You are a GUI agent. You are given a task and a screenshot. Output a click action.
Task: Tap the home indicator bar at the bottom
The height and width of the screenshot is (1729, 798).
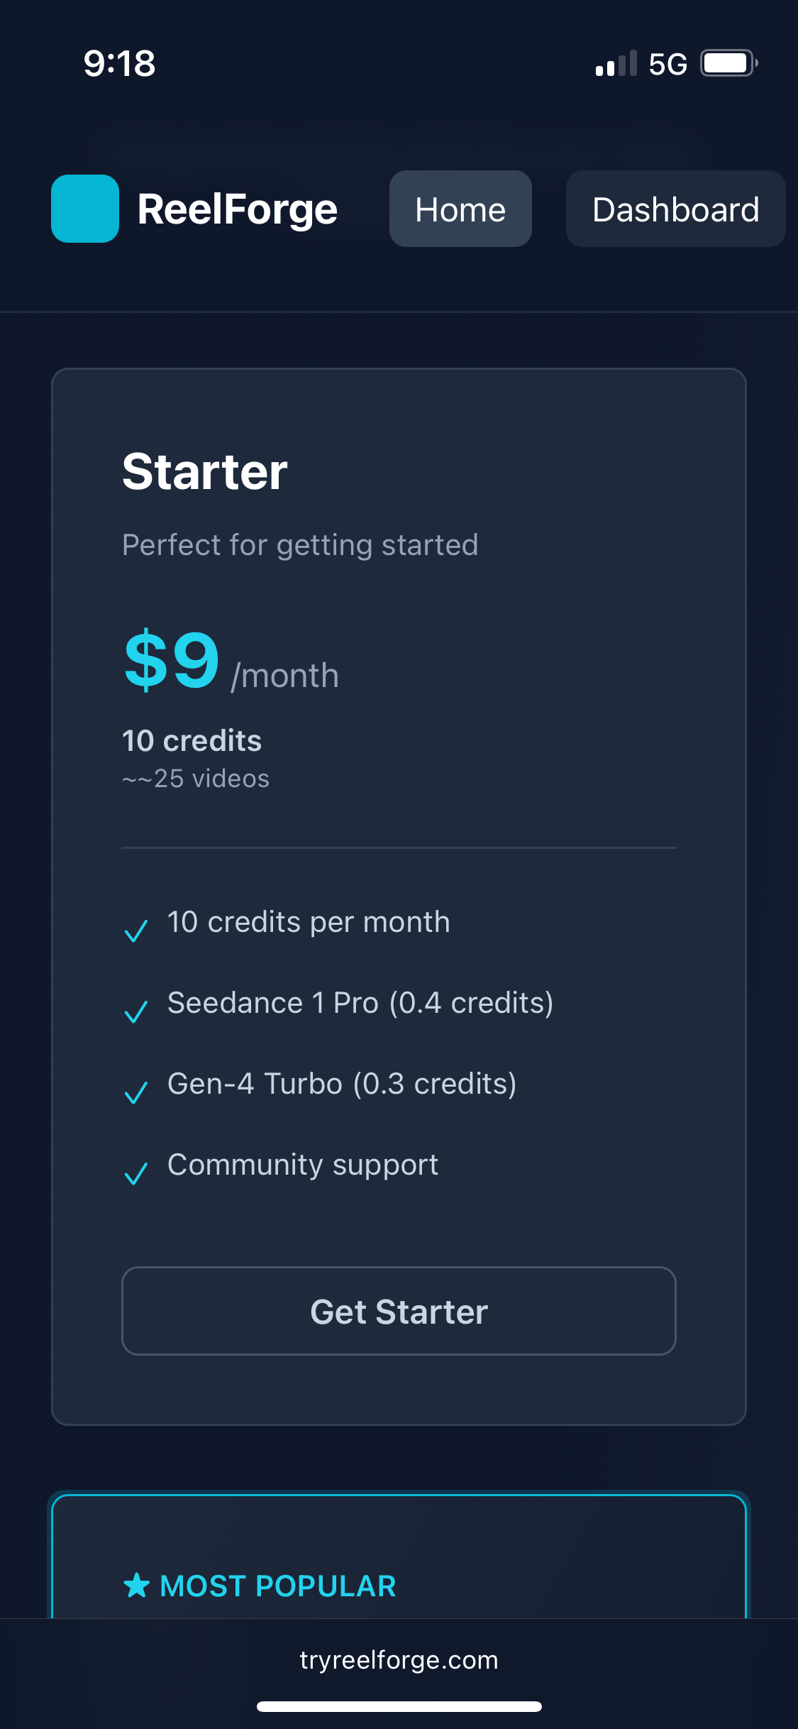click(399, 1707)
